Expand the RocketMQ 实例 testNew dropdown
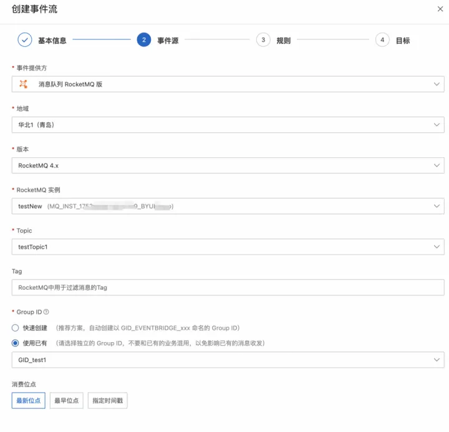 coord(228,206)
